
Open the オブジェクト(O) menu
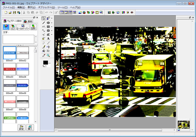pos(46,8)
